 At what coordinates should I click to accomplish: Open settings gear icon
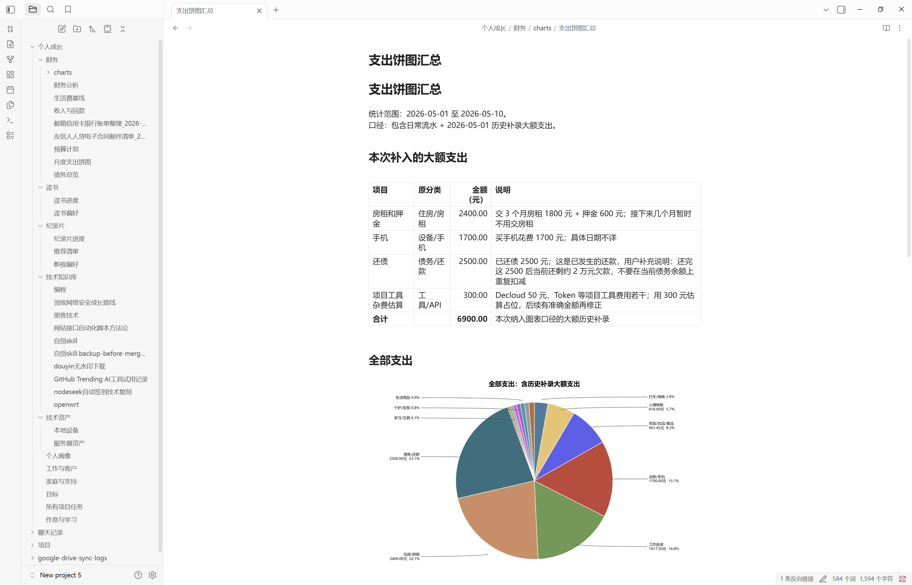152,575
